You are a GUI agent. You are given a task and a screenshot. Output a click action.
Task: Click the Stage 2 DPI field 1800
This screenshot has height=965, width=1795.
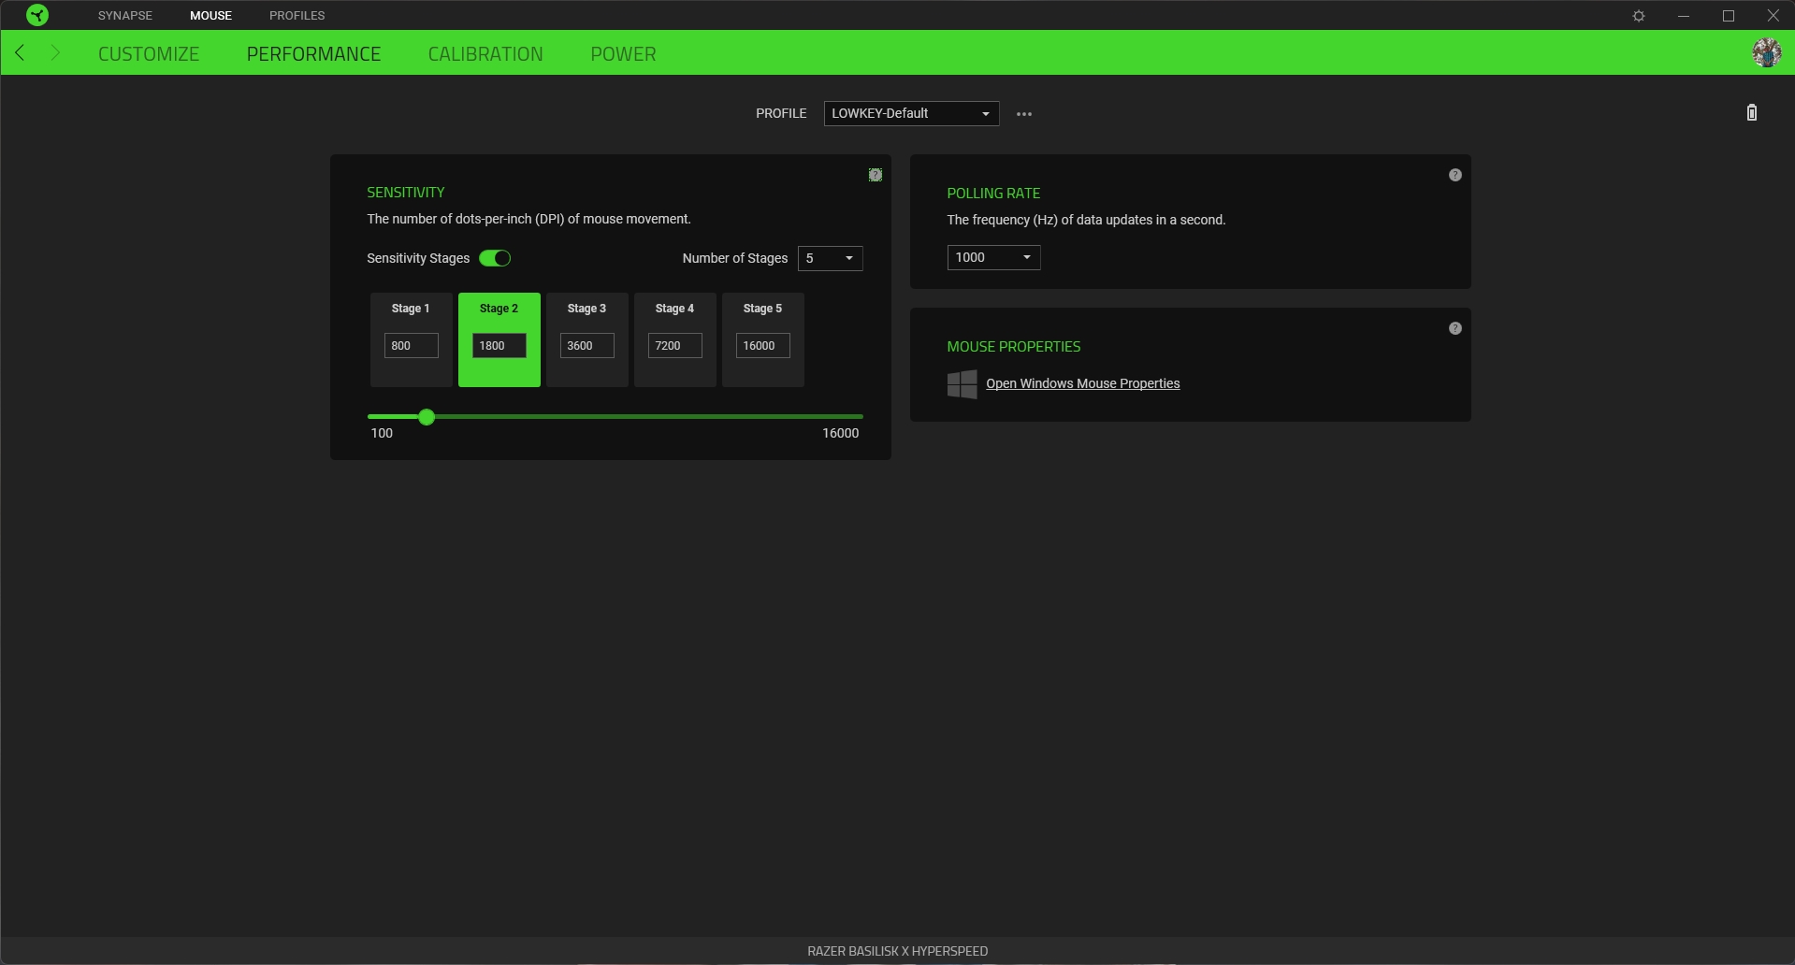[499, 345]
